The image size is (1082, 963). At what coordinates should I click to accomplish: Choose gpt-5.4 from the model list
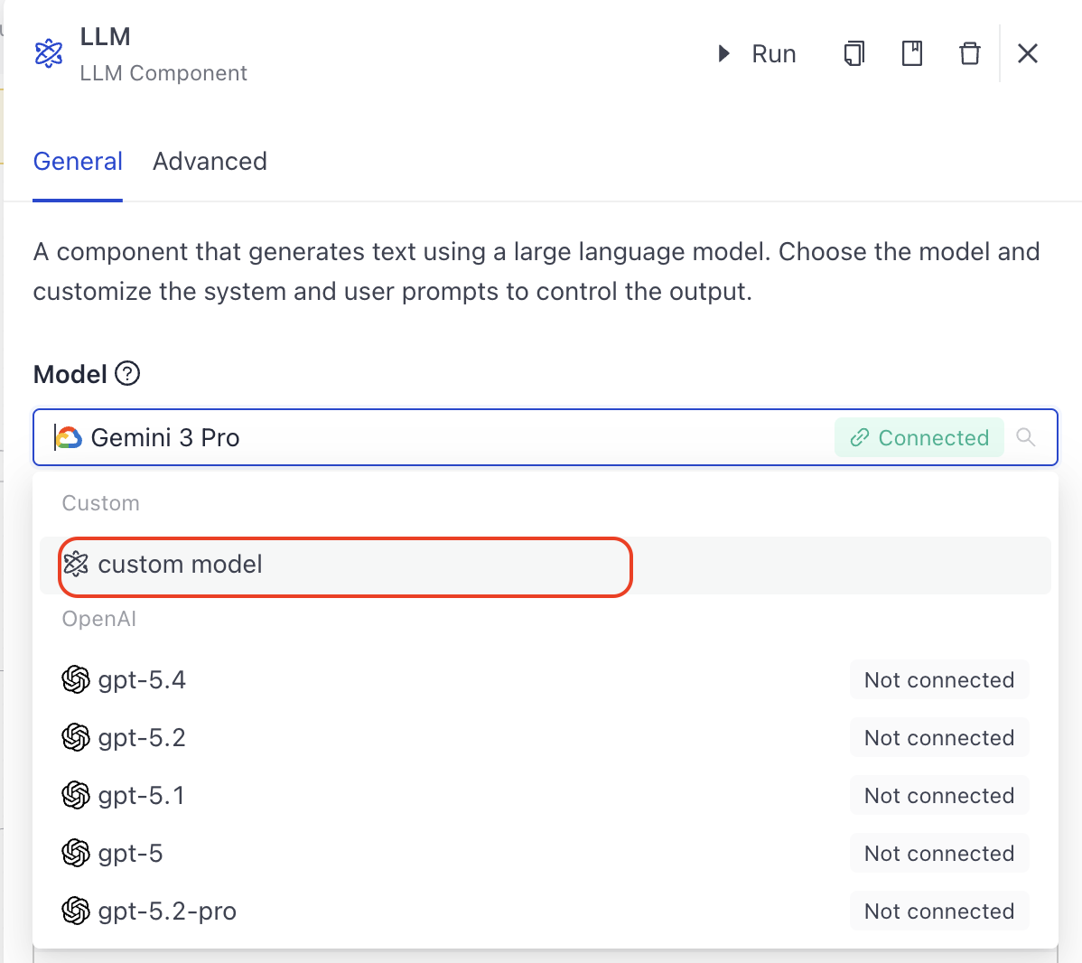tap(142, 680)
